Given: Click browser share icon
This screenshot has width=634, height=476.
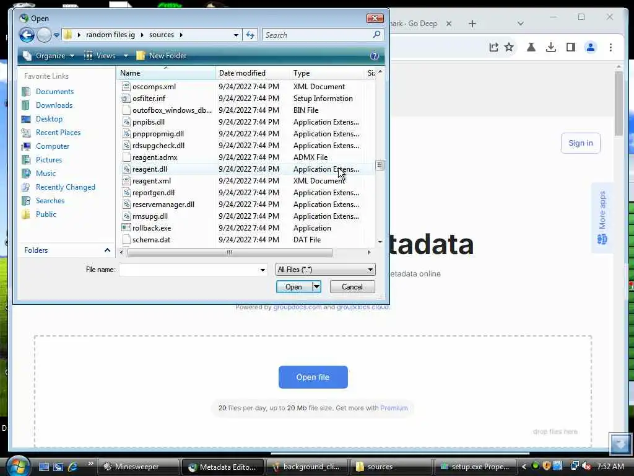Looking at the screenshot, I should click(493, 47).
